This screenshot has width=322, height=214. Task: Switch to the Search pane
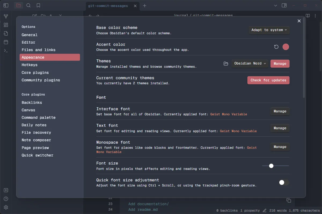[28, 5]
